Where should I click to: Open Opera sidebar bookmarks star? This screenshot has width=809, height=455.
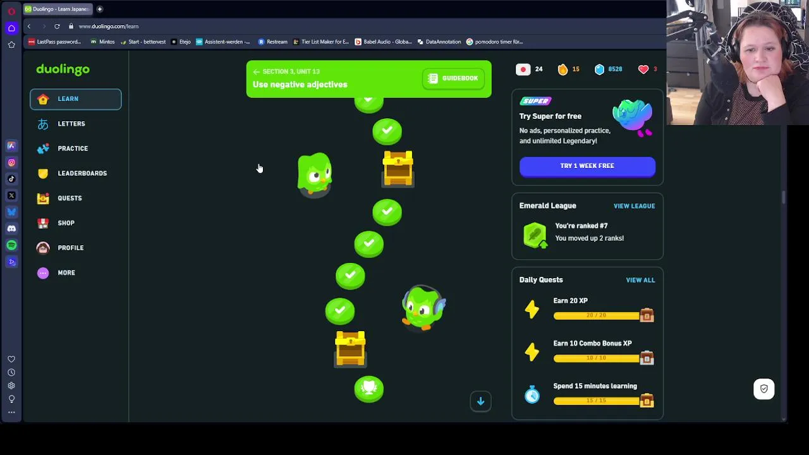click(x=11, y=45)
